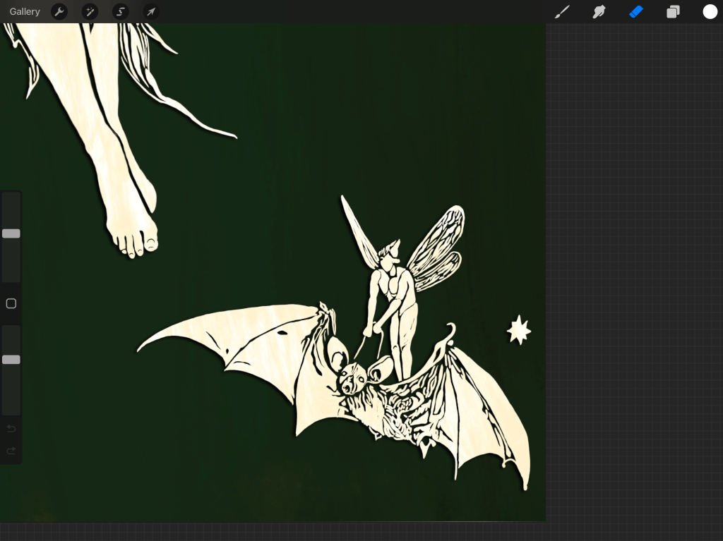The width and height of the screenshot is (723, 541).
Task: Open the Actions wrench menu
Action: click(x=59, y=12)
